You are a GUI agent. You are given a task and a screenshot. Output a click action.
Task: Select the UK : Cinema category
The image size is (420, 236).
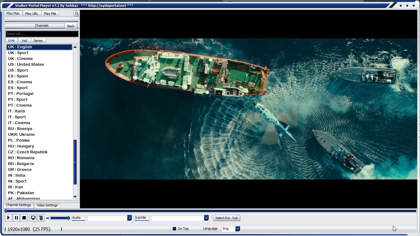[39, 59]
